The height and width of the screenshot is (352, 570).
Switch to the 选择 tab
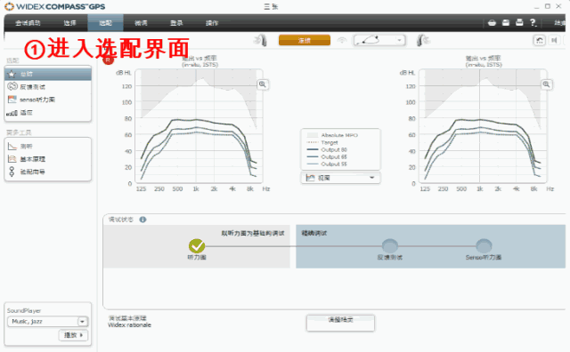pyautogui.click(x=69, y=23)
